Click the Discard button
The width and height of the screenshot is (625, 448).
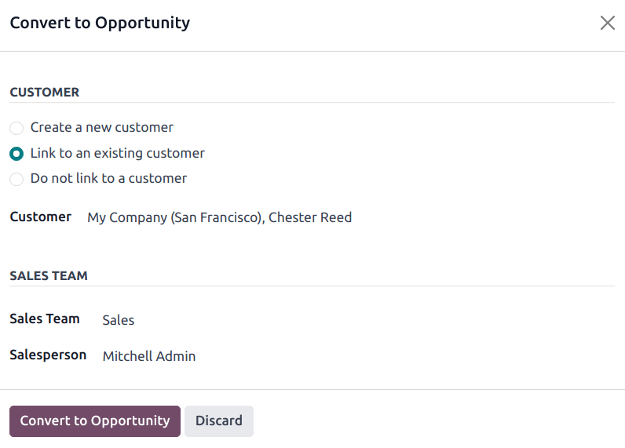(x=218, y=421)
